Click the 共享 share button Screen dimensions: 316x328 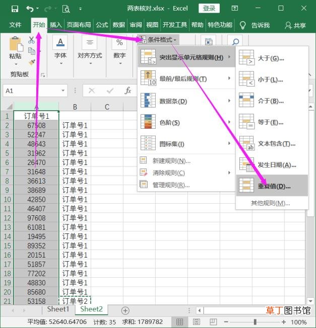click(295, 25)
